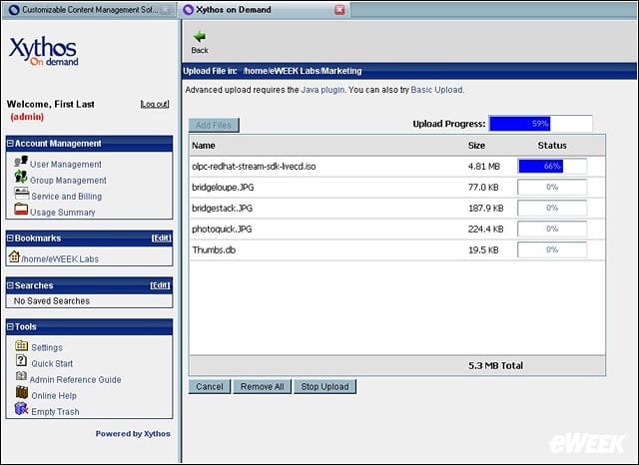Click the Name column header
The width and height of the screenshot is (639, 465).
pyautogui.click(x=204, y=146)
